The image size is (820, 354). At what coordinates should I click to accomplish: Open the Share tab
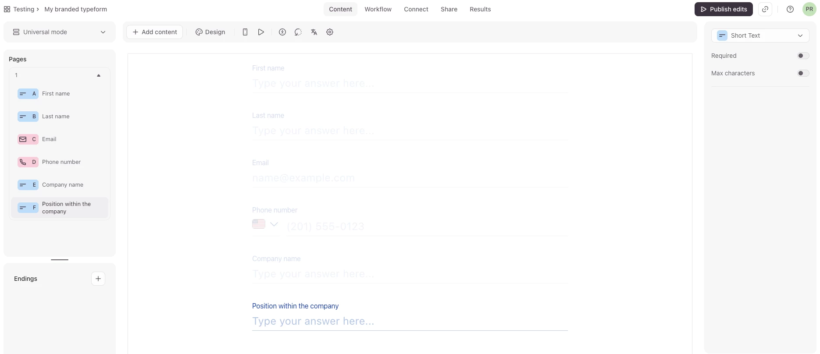449,9
